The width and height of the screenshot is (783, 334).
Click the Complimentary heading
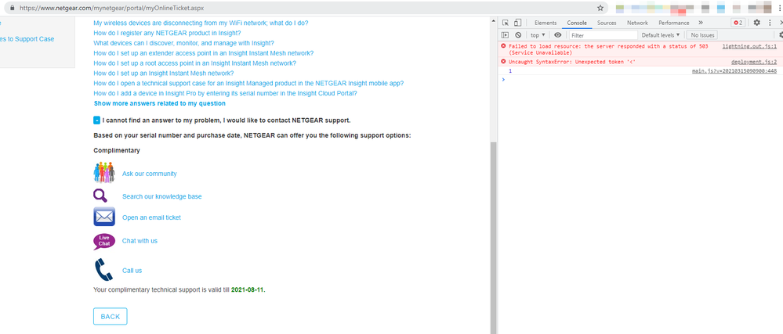[x=116, y=150]
